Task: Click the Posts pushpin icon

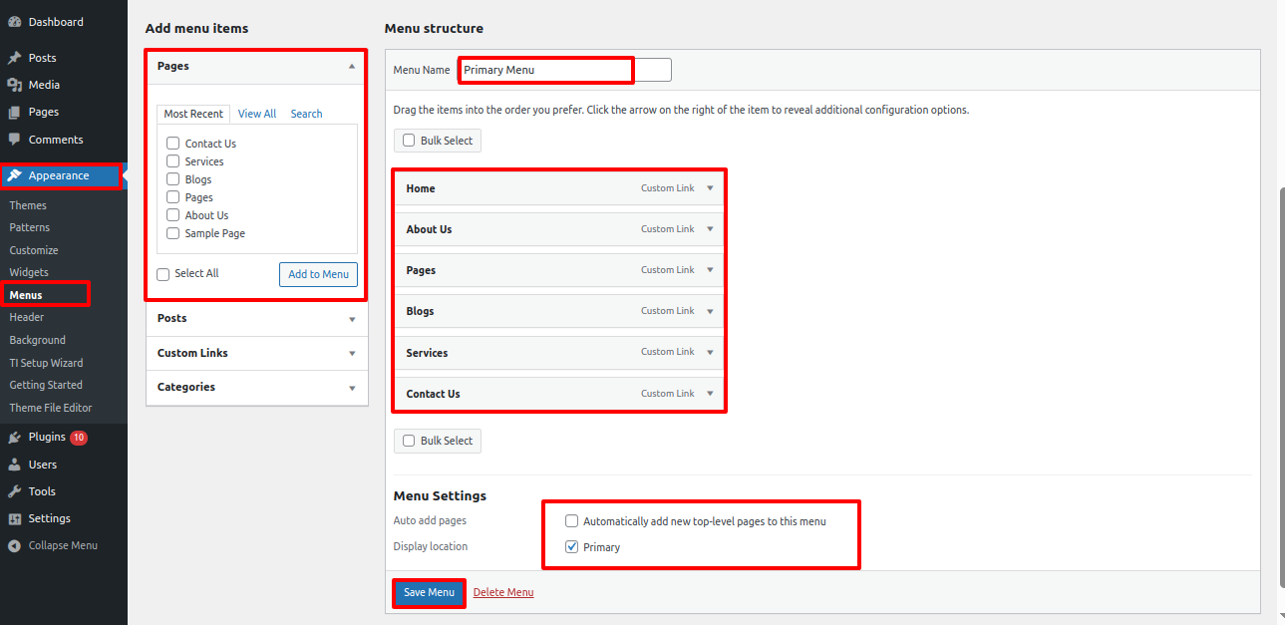Action: point(15,58)
